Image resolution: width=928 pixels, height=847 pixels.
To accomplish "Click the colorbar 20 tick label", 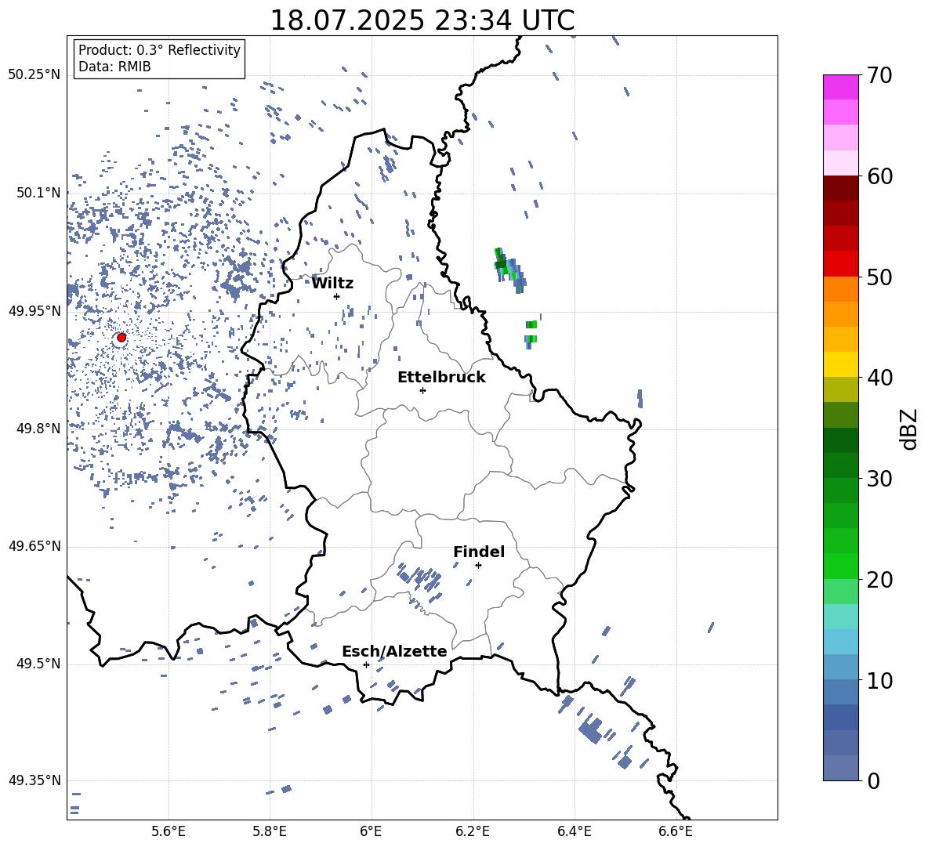I will pyautogui.click(x=879, y=580).
